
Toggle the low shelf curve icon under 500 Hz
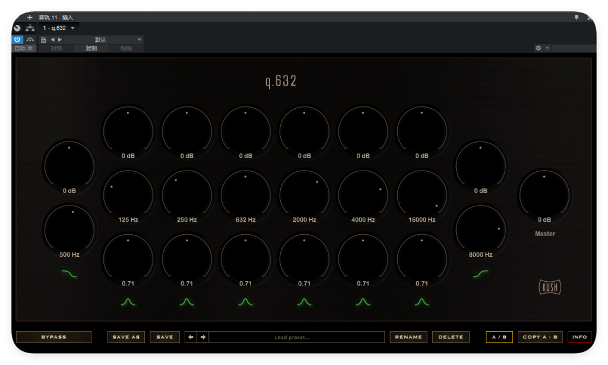tap(69, 273)
